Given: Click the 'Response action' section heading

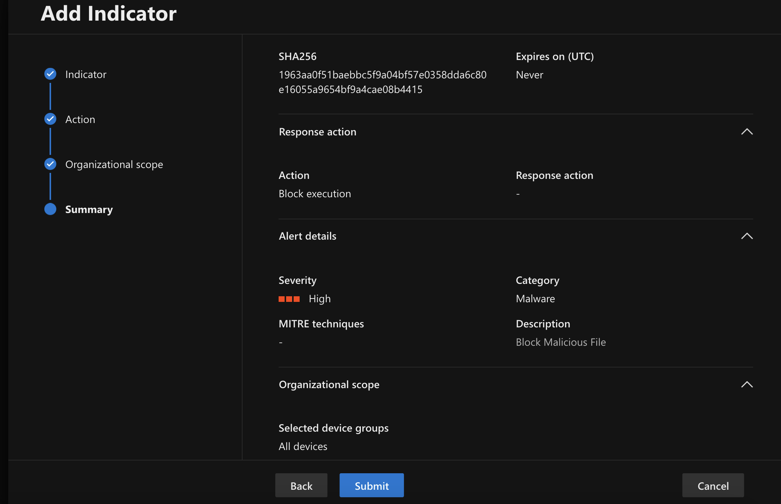Looking at the screenshot, I should (x=317, y=132).
